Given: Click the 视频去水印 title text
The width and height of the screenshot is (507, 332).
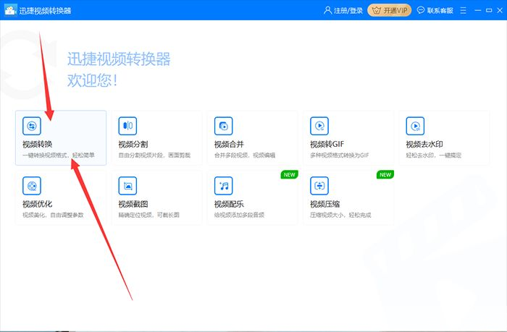Looking at the screenshot, I should [424, 144].
